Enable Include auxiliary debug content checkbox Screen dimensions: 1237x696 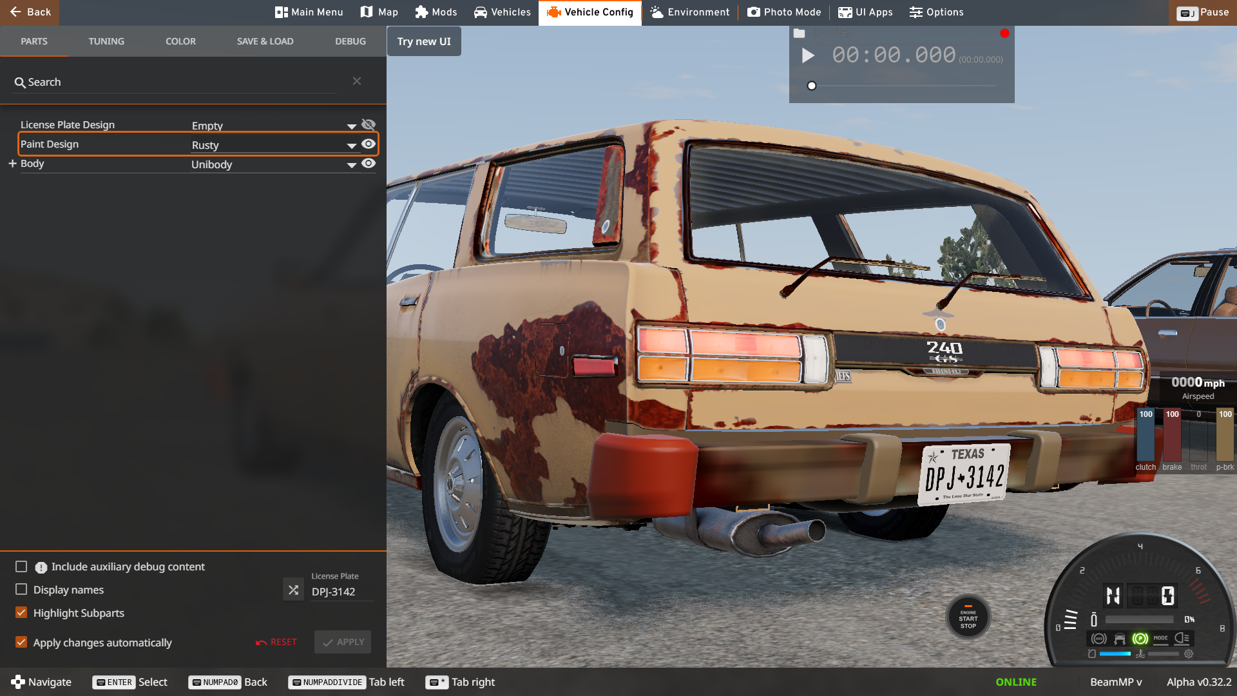tap(21, 566)
